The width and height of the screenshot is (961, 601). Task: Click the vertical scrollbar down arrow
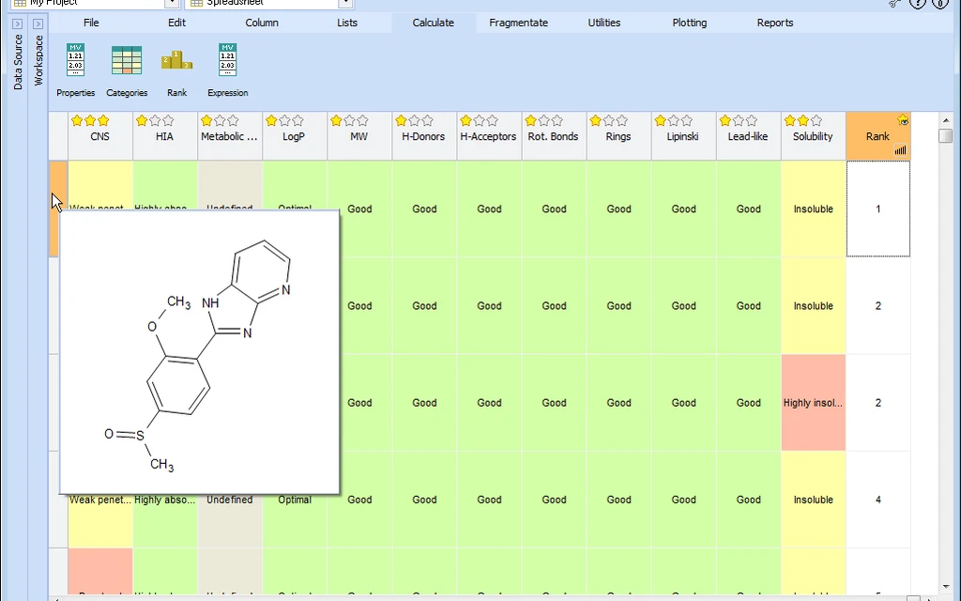click(946, 587)
